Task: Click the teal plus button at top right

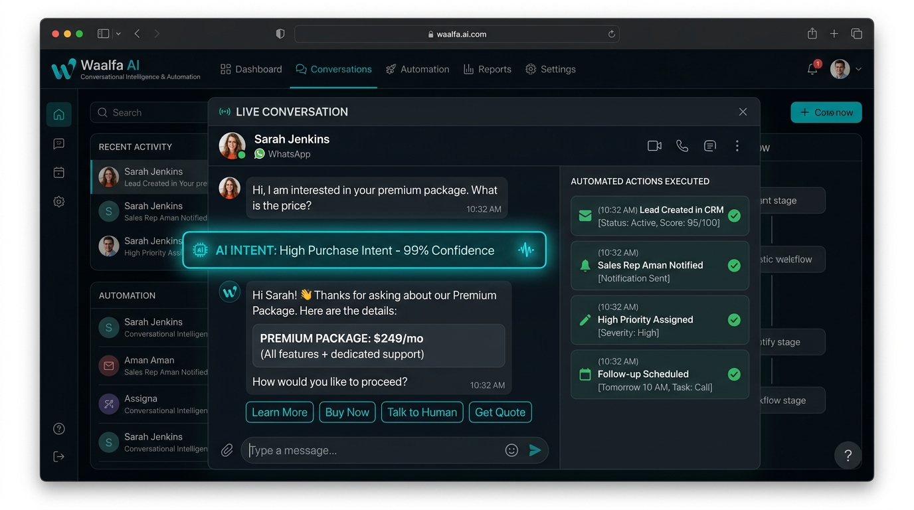Action: pos(826,112)
